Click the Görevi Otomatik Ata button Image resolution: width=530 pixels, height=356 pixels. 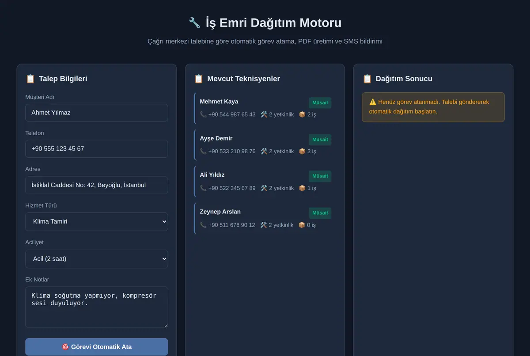pos(97,347)
